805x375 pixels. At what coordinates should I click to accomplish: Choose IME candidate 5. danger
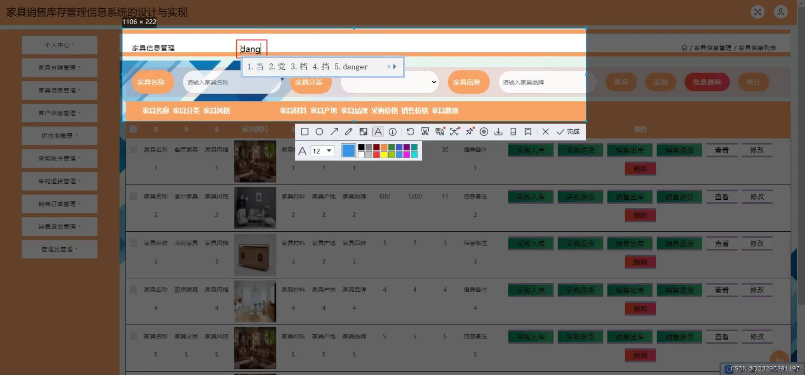pos(351,67)
